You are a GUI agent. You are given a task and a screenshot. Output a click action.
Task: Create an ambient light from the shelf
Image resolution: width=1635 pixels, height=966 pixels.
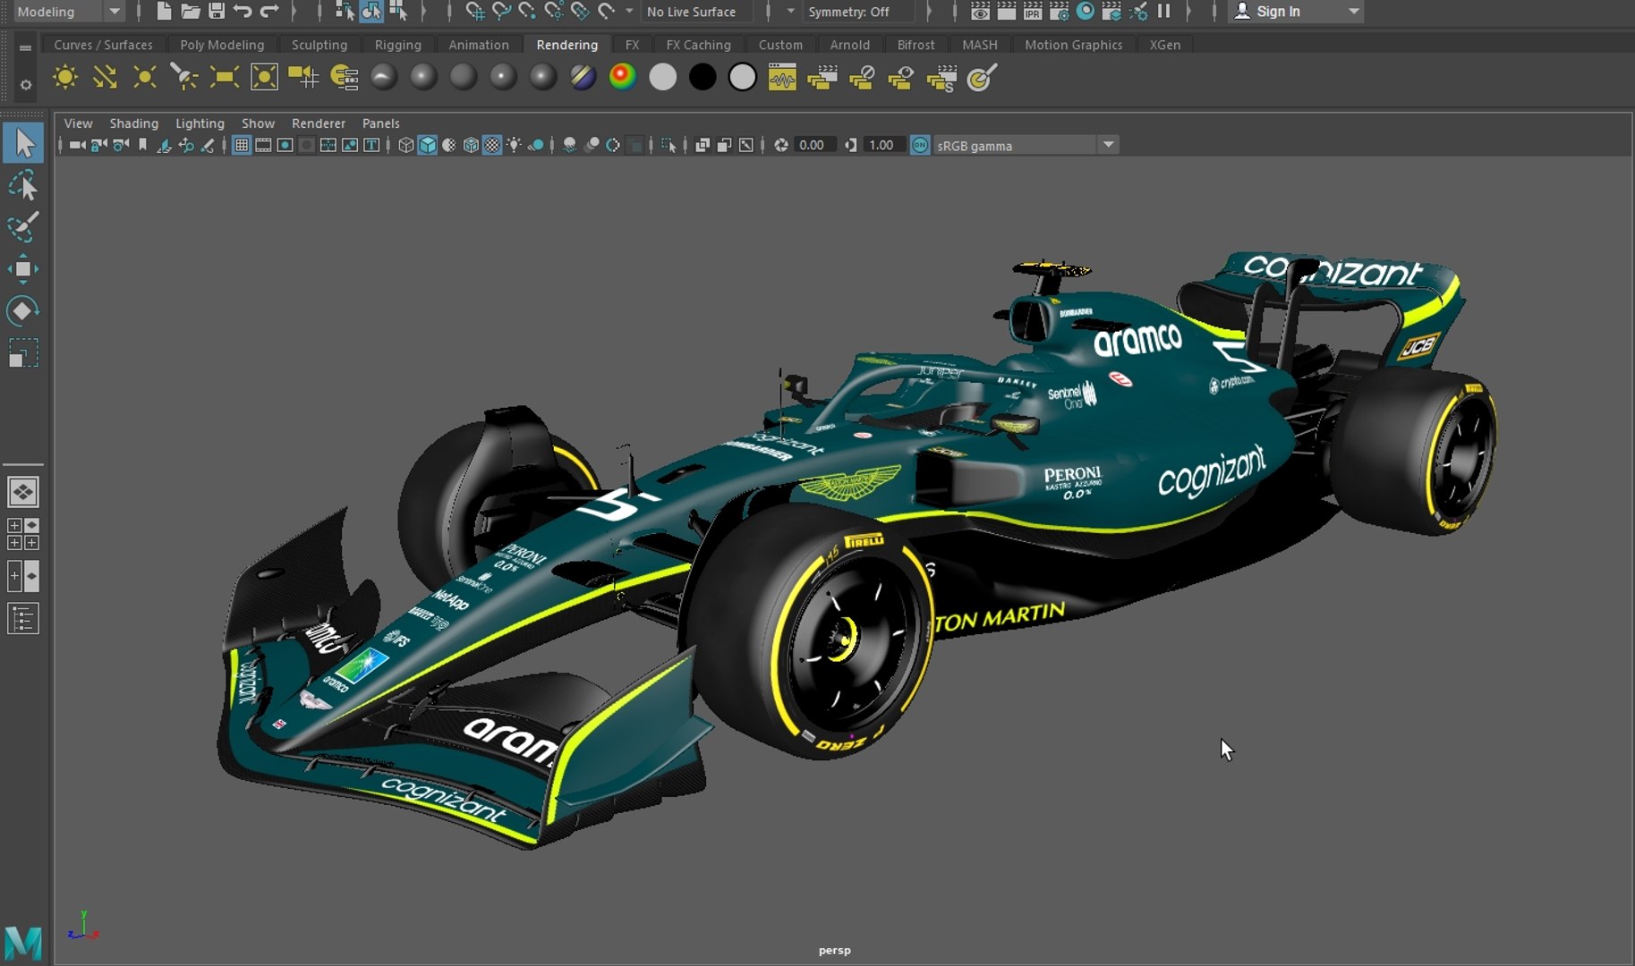point(64,78)
